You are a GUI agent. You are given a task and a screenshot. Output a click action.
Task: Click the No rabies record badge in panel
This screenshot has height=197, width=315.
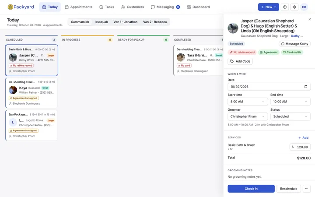click(242, 52)
